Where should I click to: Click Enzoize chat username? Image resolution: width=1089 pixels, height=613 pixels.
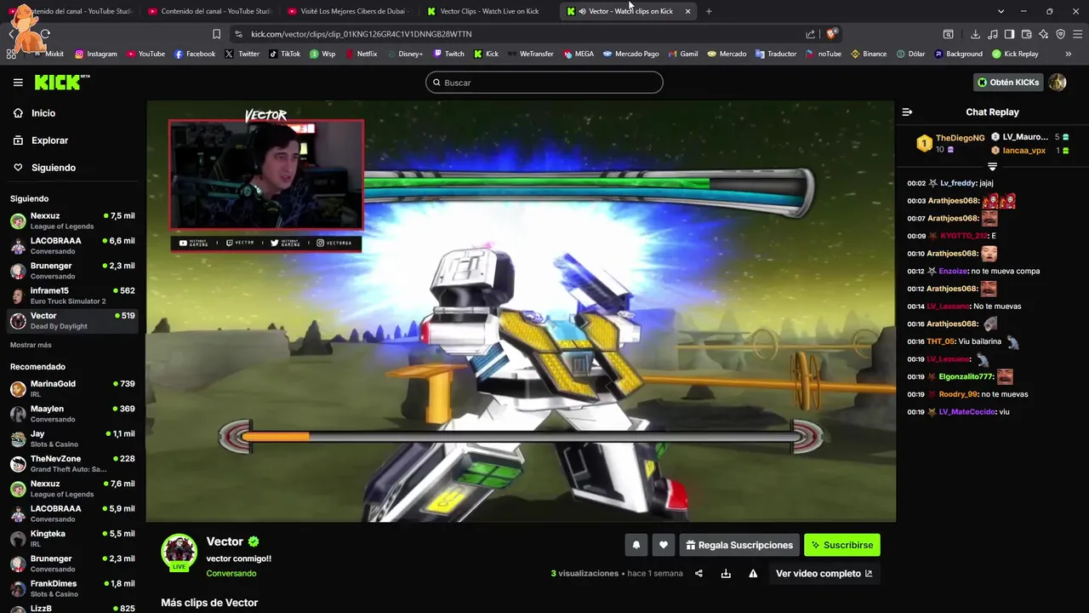[x=953, y=271]
